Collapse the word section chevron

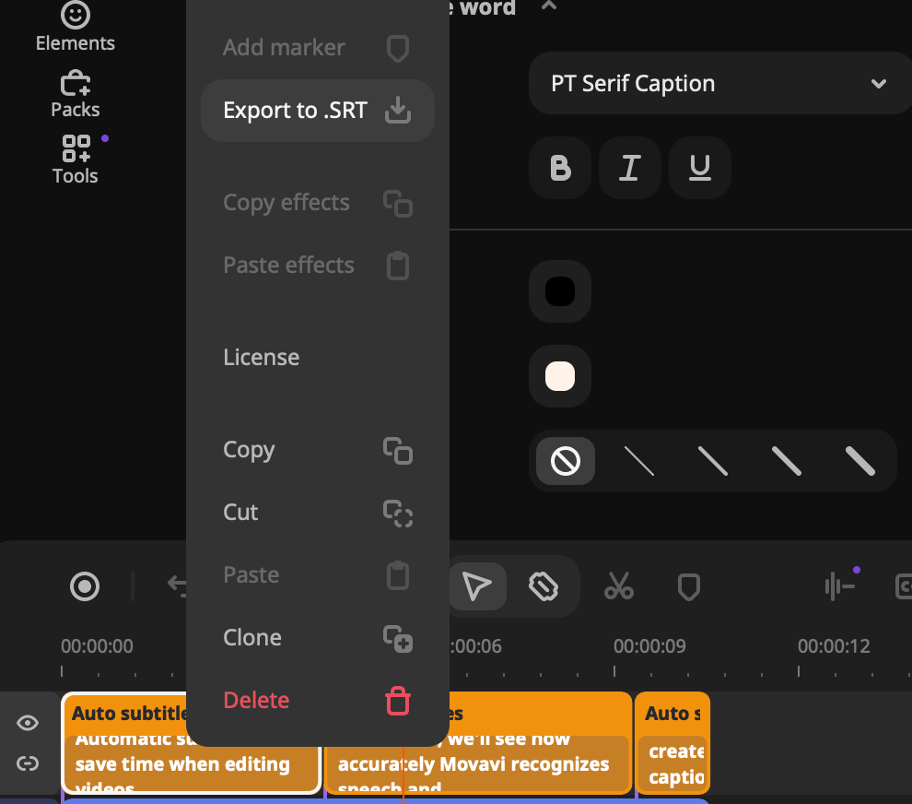coord(549,6)
